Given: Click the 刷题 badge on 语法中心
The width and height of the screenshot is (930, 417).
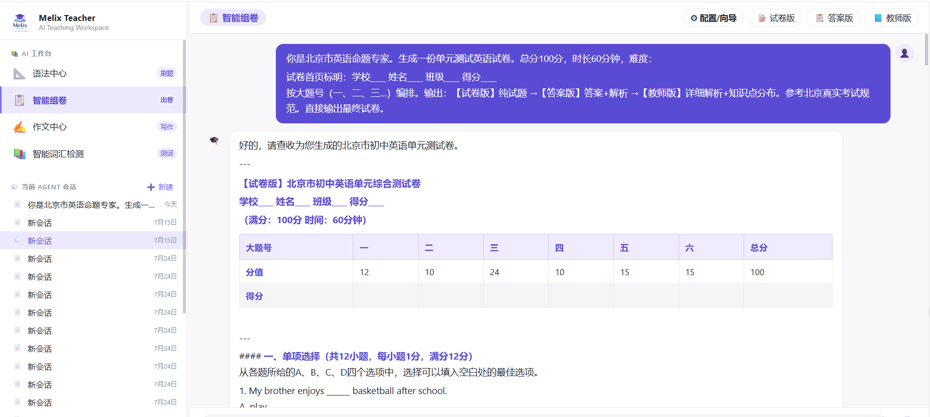Looking at the screenshot, I should click(167, 73).
